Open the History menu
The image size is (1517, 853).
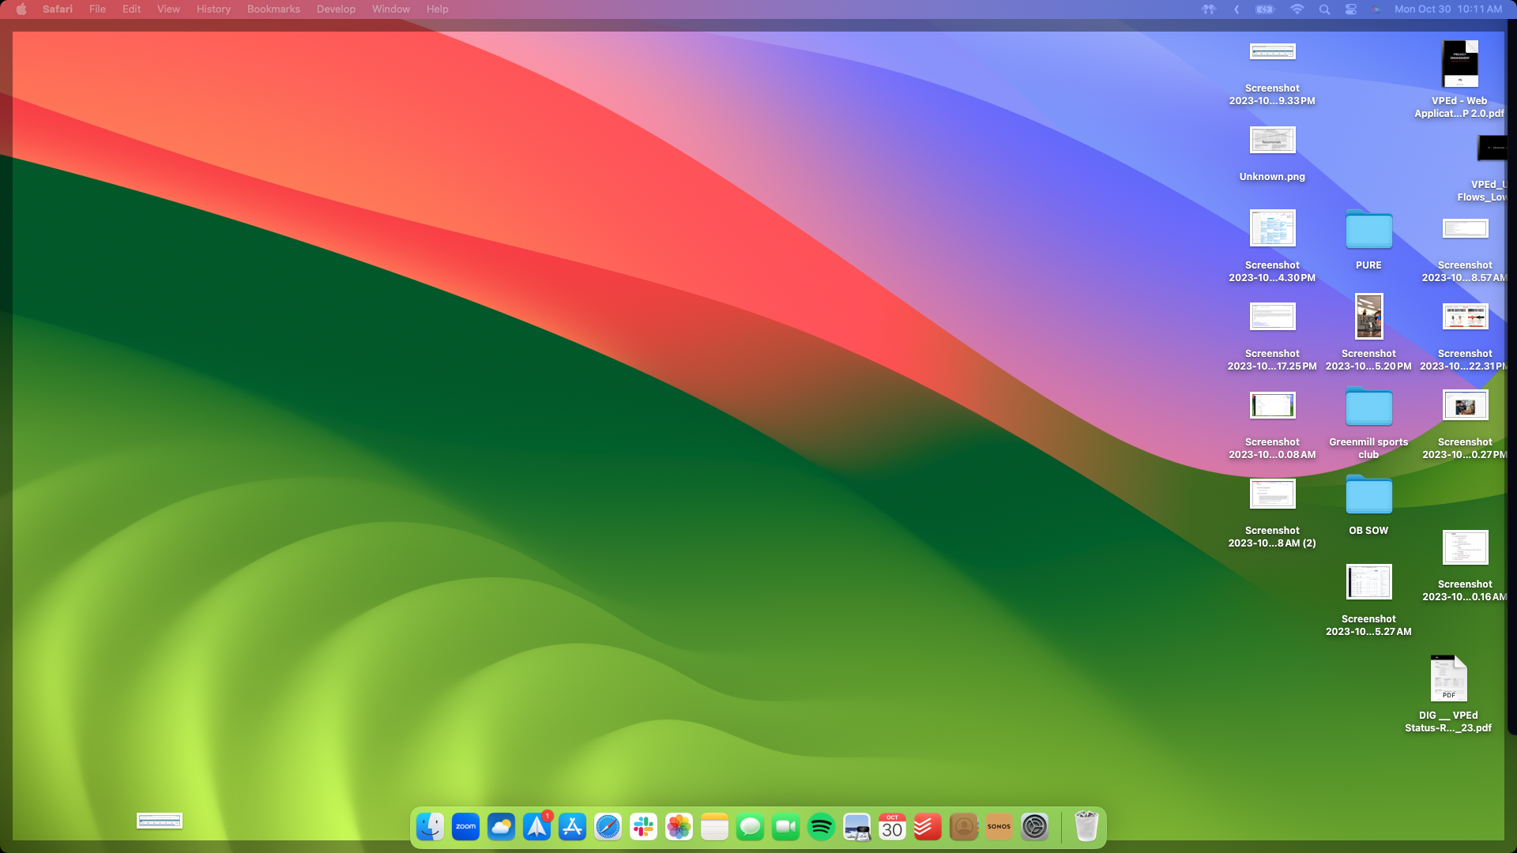[x=213, y=9]
